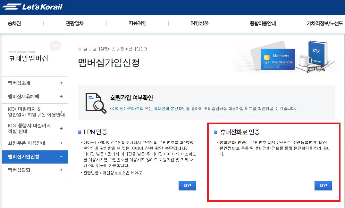Click the blue KTX book image
Viewport: 345px width, 208px height.
click(x=317, y=53)
